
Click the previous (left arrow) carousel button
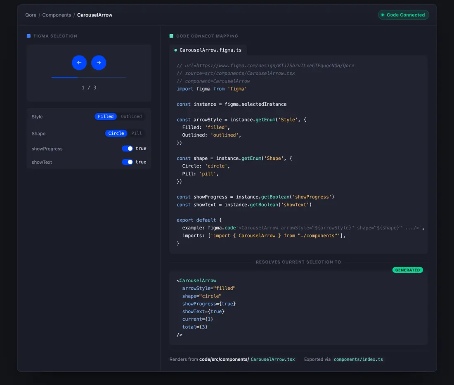(x=79, y=63)
